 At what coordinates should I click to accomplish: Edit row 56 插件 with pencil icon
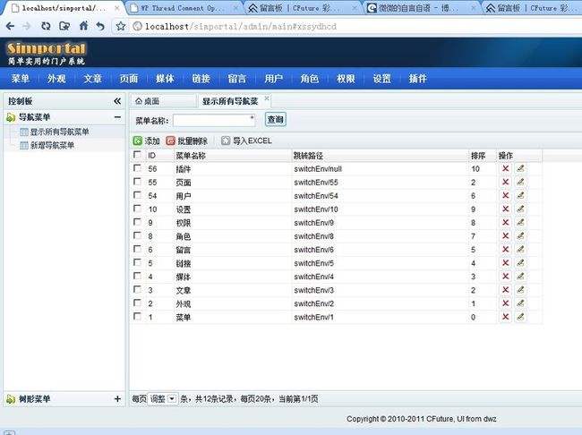coord(520,168)
